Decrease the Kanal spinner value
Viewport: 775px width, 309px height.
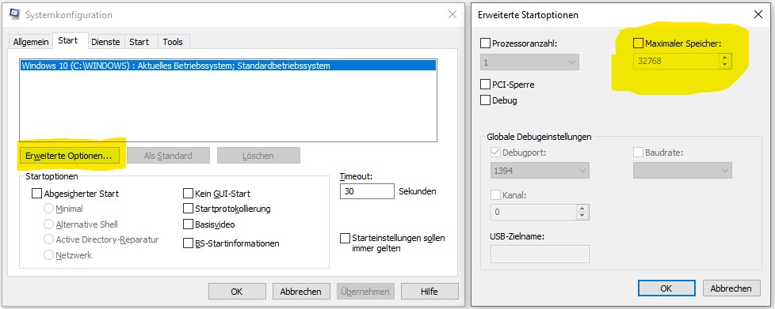point(582,216)
